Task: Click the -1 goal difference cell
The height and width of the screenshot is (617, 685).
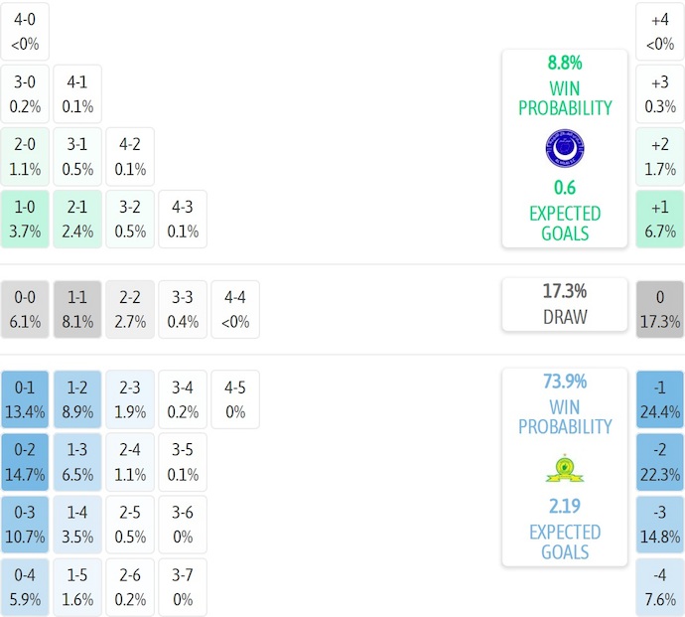Action: tap(660, 398)
